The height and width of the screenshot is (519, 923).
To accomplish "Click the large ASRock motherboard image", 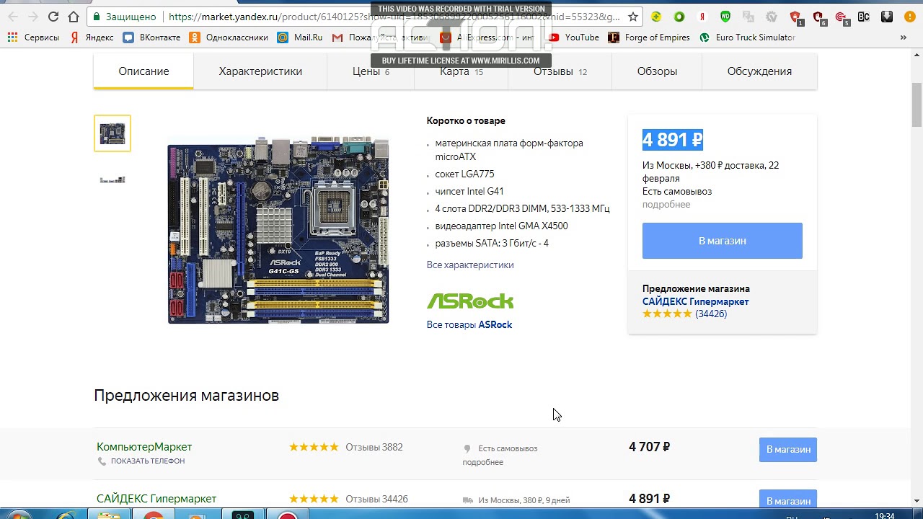I will click(278, 229).
